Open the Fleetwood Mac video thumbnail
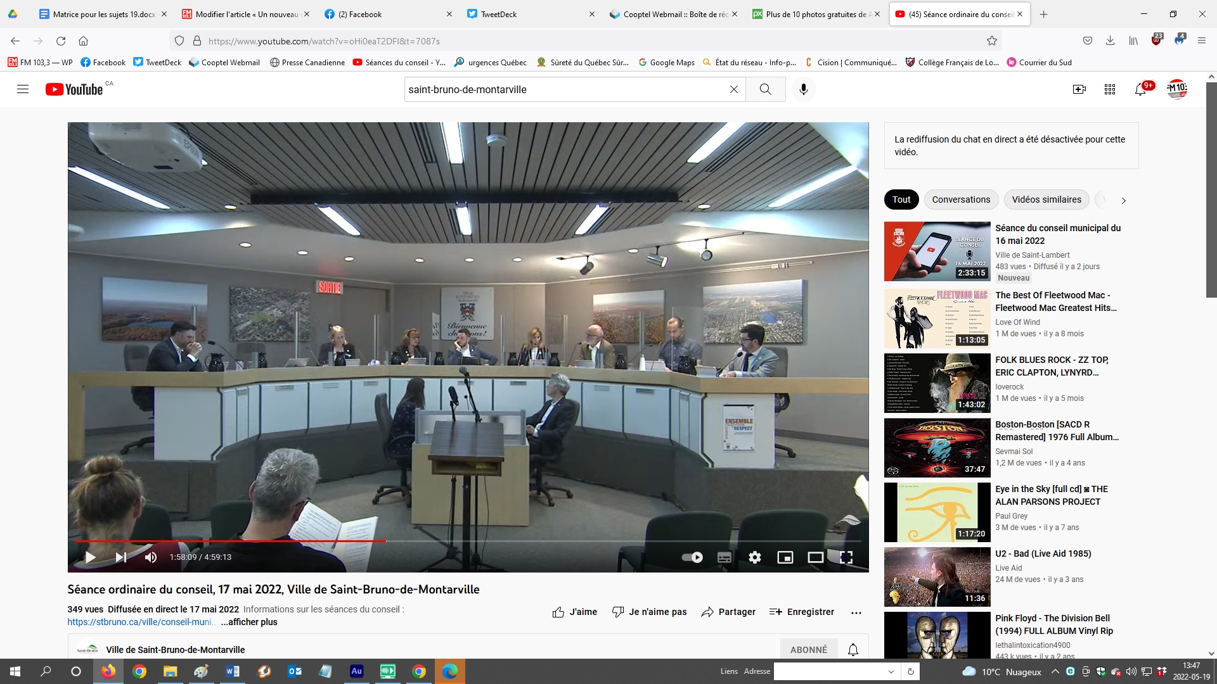The image size is (1217, 684). 937,319
